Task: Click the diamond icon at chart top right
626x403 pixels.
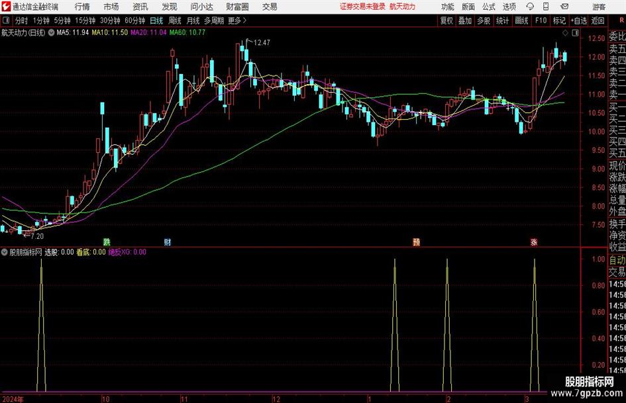Action: 565,33
